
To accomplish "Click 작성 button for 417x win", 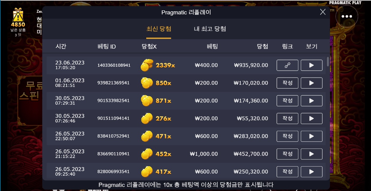I will pyautogui.click(x=287, y=171).
